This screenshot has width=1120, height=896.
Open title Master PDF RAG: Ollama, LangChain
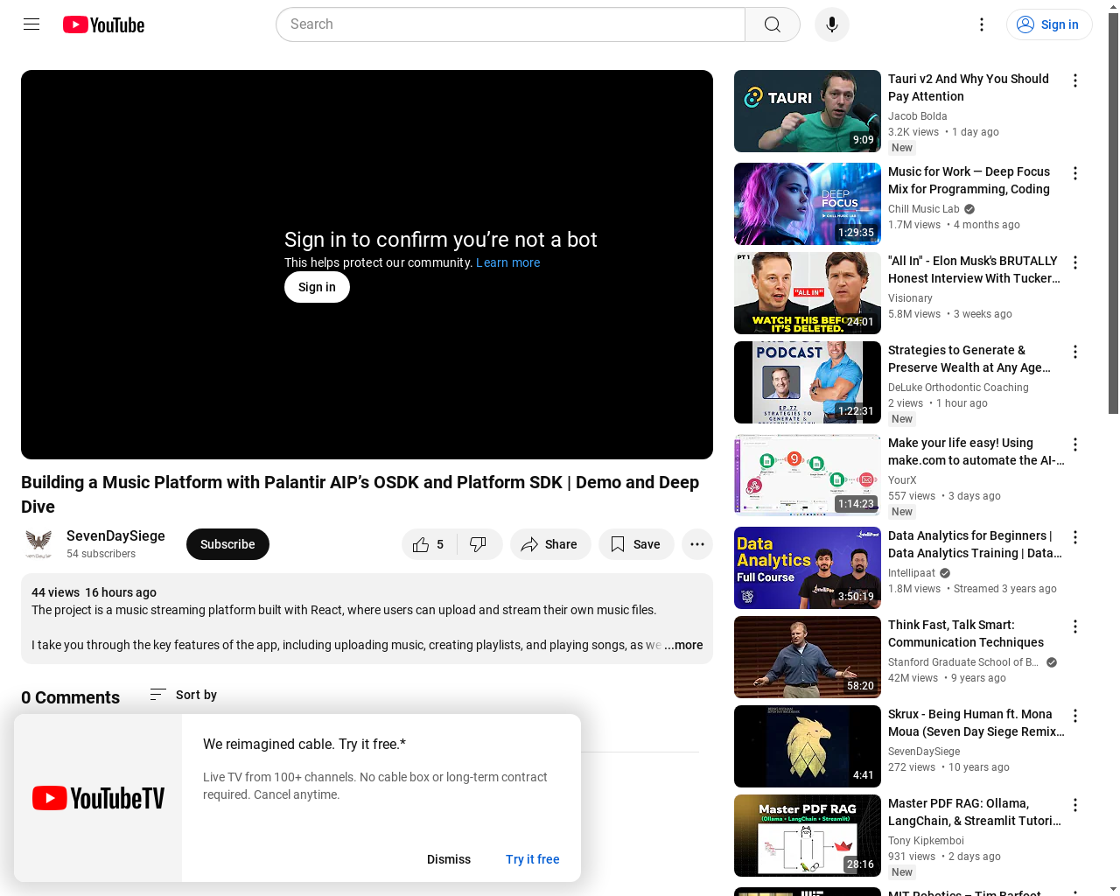tap(976, 812)
